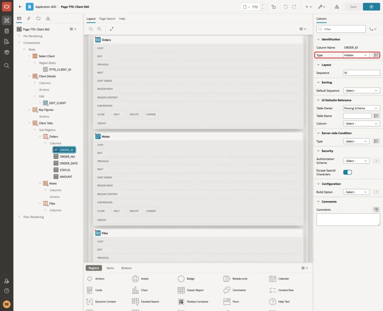Expand the layout pane to full view

click(x=111, y=29)
